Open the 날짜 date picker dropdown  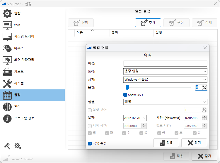point(144,118)
